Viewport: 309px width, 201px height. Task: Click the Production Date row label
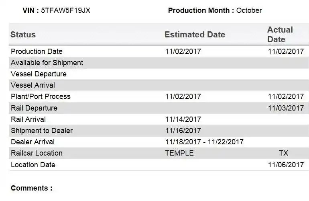coord(37,51)
